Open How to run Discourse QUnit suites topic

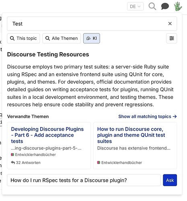pos(131,135)
